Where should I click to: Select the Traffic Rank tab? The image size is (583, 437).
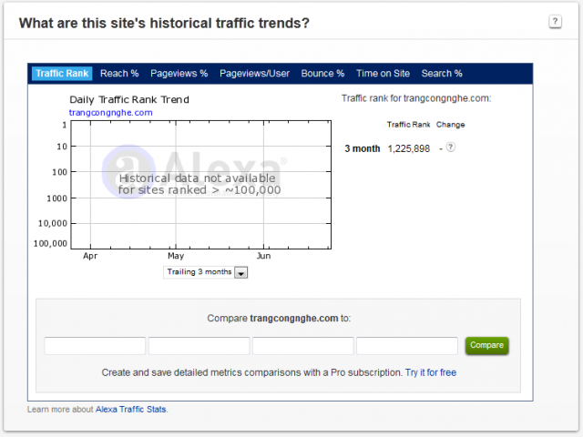click(62, 74)
